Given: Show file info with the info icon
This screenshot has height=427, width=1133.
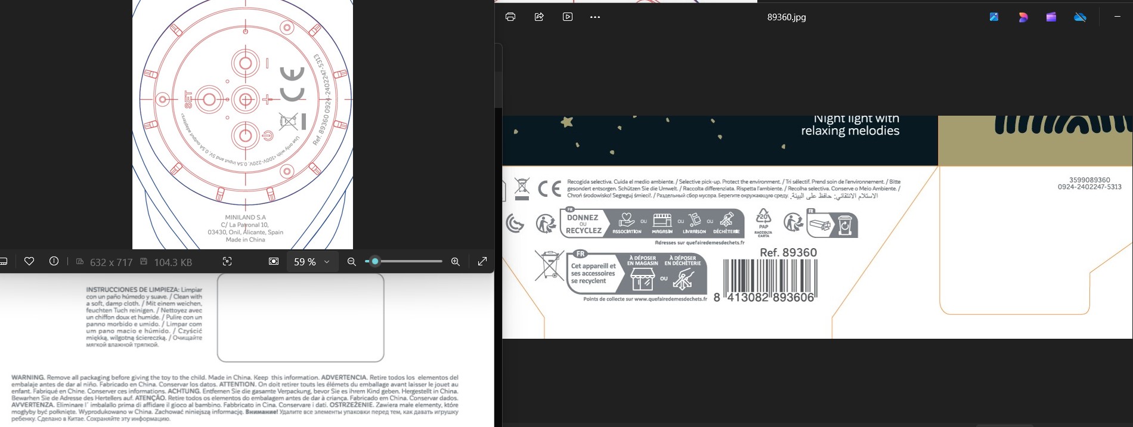Looking at the screenshot, I should pyautogui.click(x=54, y=261).
